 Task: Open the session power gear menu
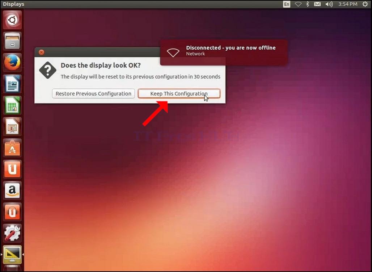pyautogui.click(x=365, y=4)
